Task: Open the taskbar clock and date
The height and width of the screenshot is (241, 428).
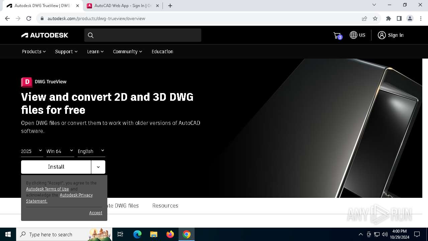Action: point(399,234)
